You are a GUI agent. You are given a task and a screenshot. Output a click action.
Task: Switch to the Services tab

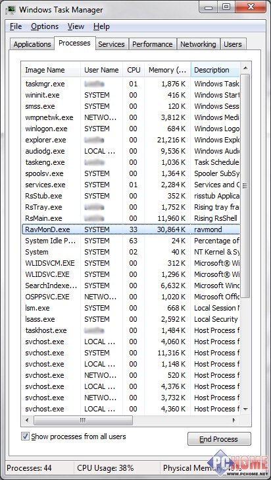point(112,44)
